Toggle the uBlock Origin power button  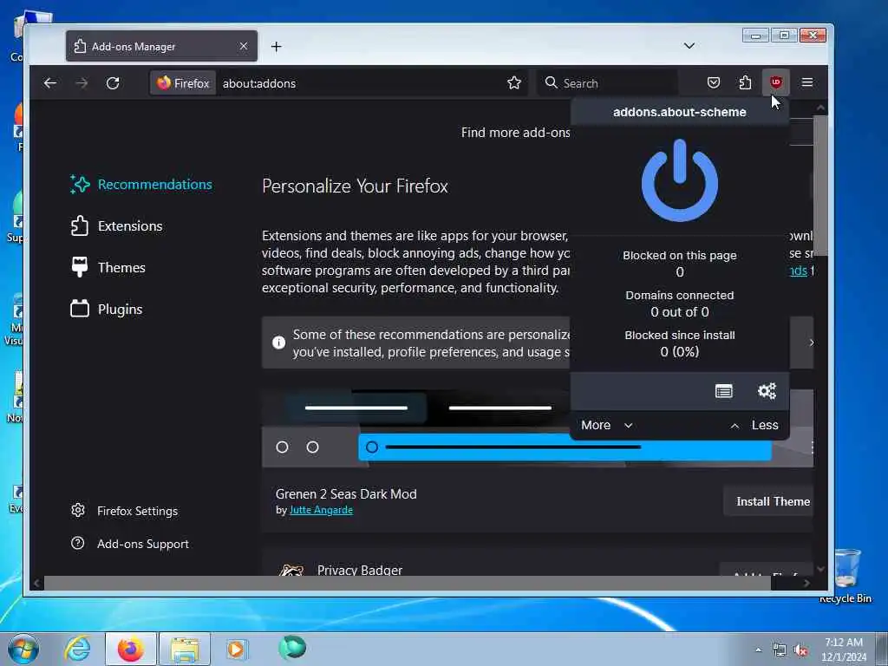click(x=680, y=180)
